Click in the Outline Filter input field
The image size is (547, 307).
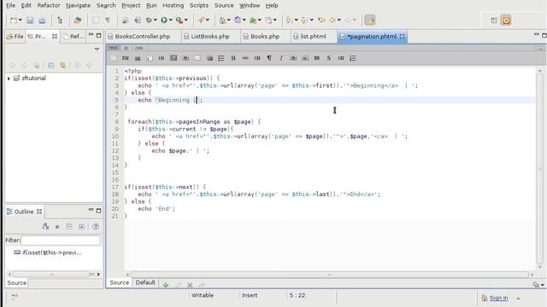(61, 240)
